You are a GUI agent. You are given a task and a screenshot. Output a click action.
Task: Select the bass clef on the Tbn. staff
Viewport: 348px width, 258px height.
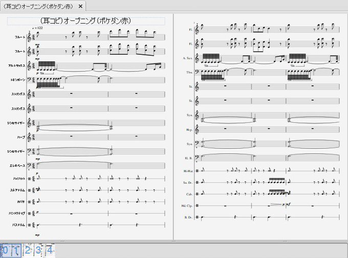pos(197,72)
